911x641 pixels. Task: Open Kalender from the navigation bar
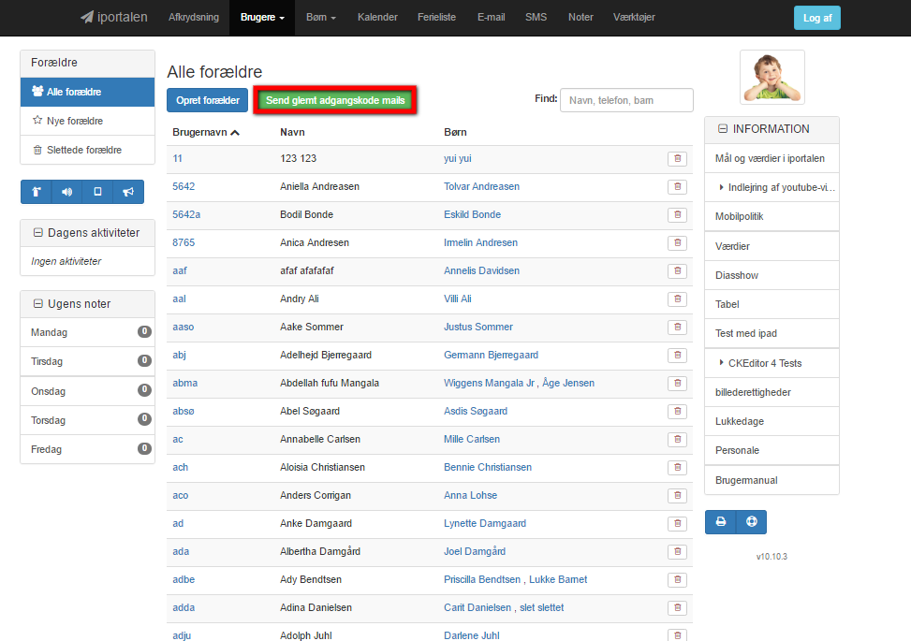377,18
